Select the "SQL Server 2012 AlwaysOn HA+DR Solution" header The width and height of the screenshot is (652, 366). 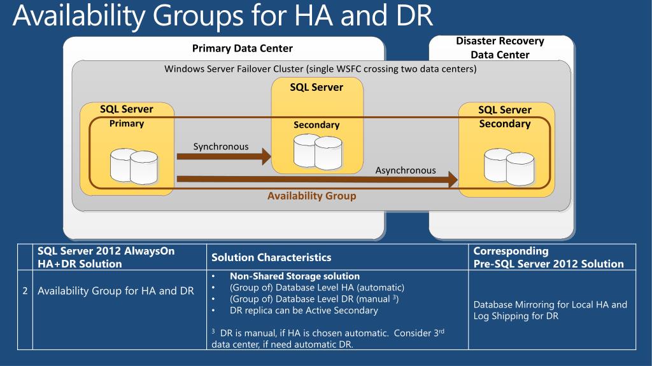(106, 257)
